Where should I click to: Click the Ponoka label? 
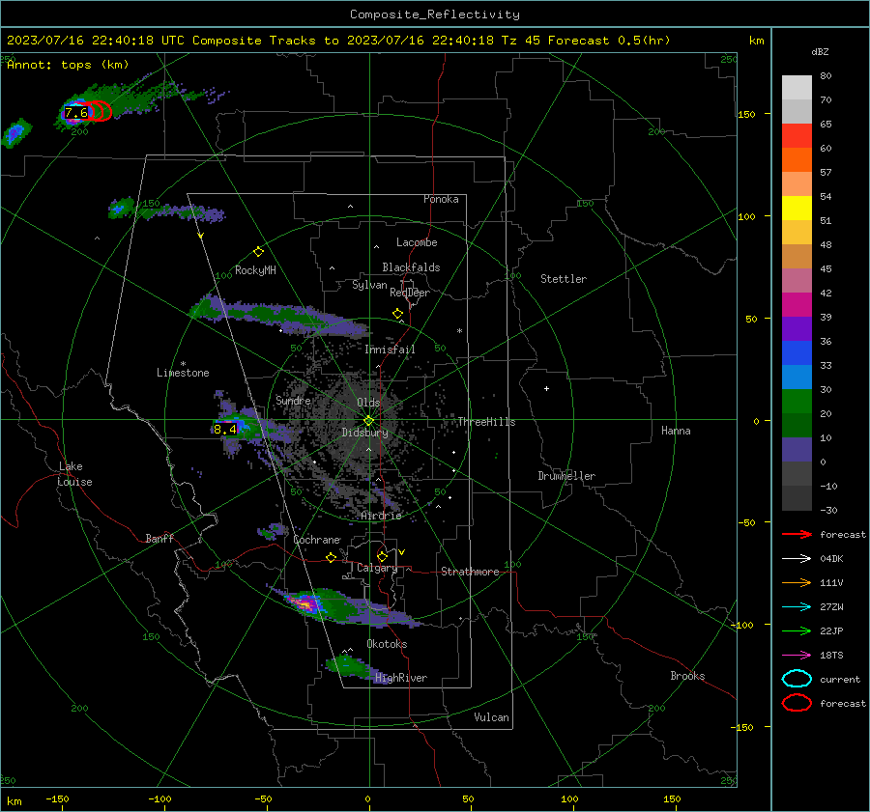point(441,199)
